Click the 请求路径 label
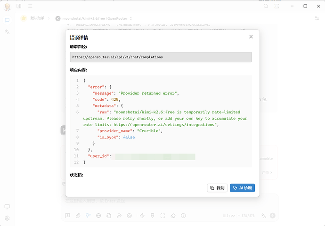Screen dimensions: 325x226 pyautogui.click(x=78, y=47)
